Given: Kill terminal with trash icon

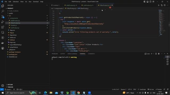Looking at the screenshot, I should click(159, 54).
